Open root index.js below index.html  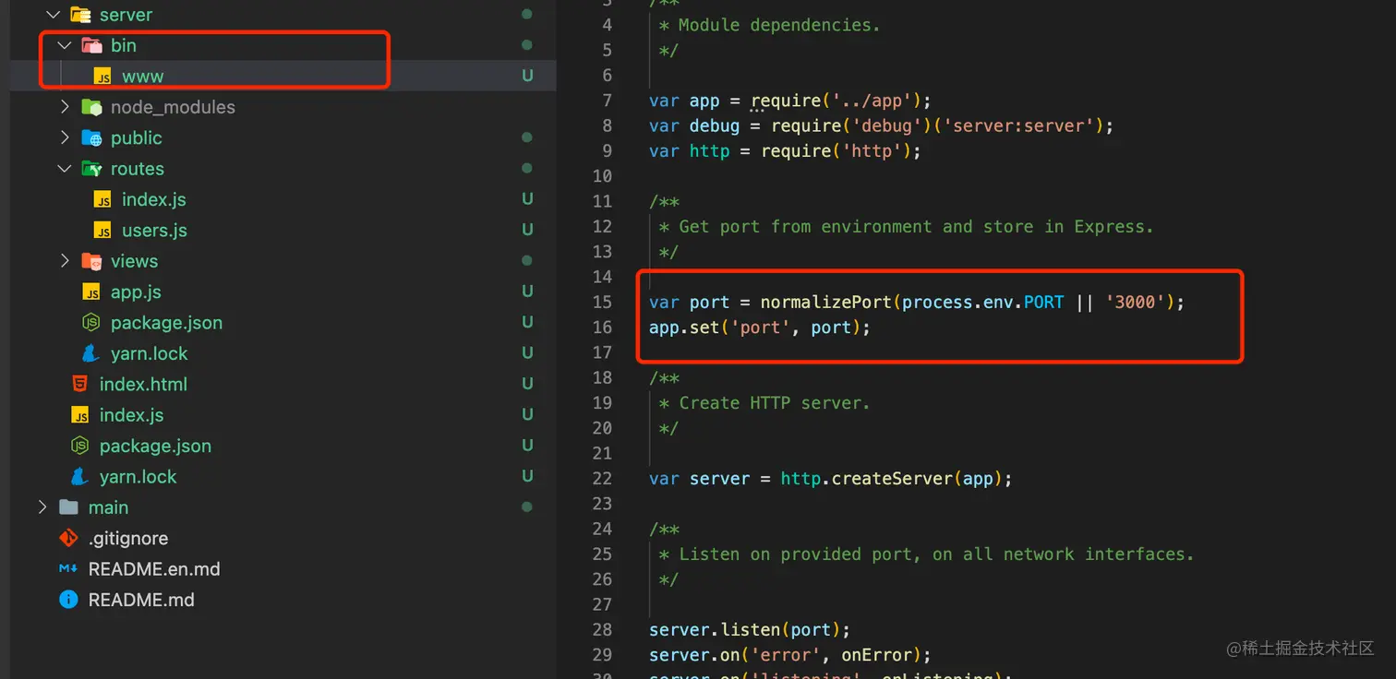click(132, 415)
